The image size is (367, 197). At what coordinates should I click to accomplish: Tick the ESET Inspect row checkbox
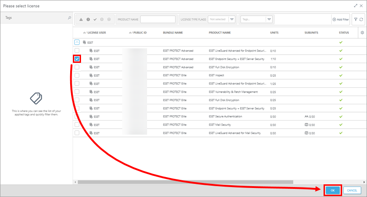click(x=77, y=75)
